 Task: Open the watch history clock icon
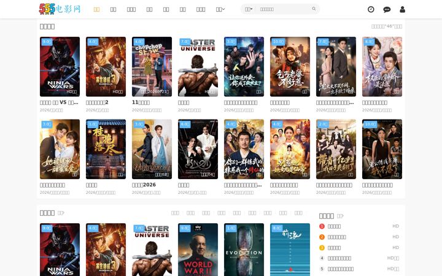tap(371, 9)
